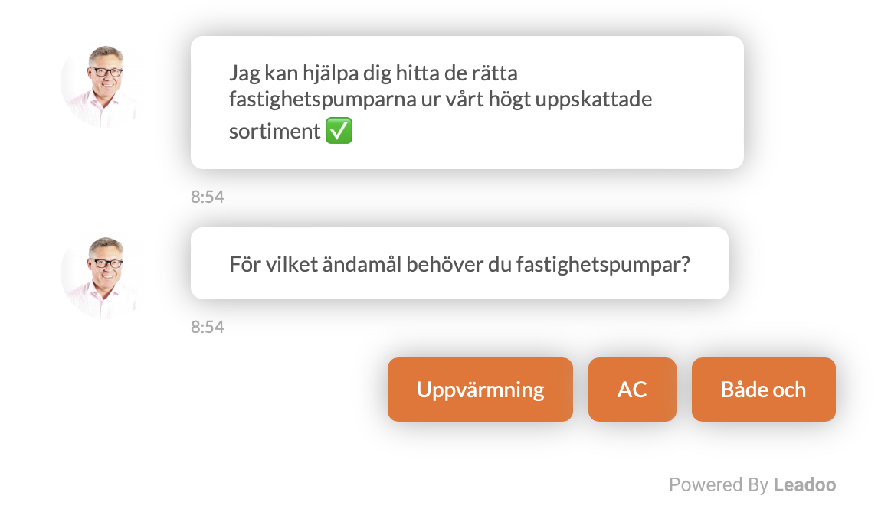
Task: Click the 8:54 timestamp under the sortiment message
Action: tap(207, 197)
